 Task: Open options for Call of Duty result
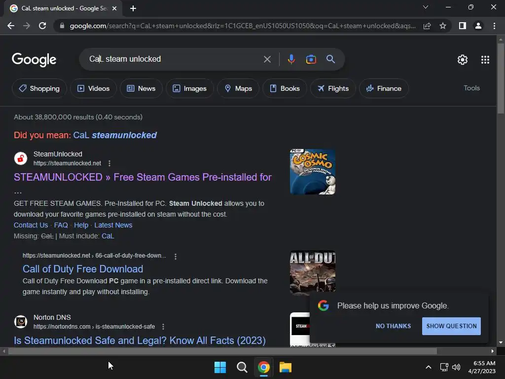(x=176, y=257)
